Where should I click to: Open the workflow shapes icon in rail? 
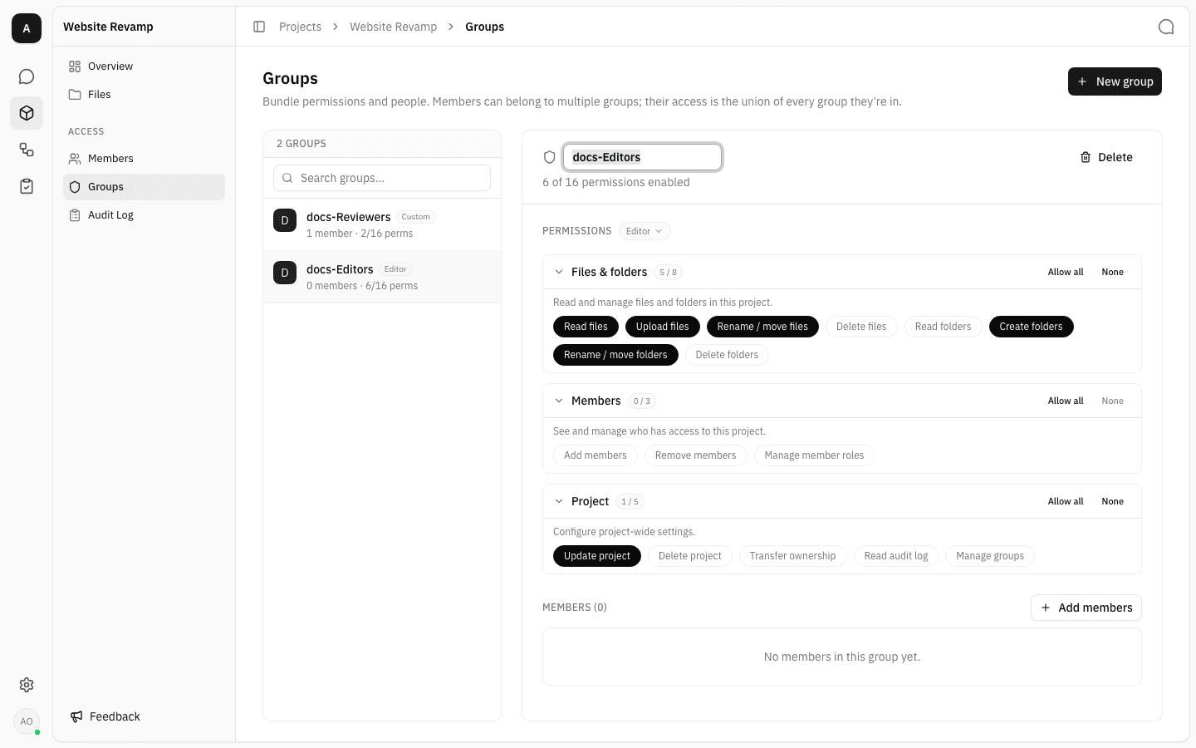pyautogui.click(x=27, y=150)
